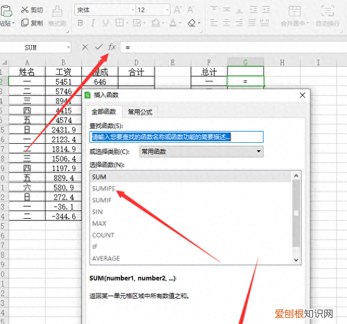Click the Merge and Center (合并居中) icon

[294, 11]
